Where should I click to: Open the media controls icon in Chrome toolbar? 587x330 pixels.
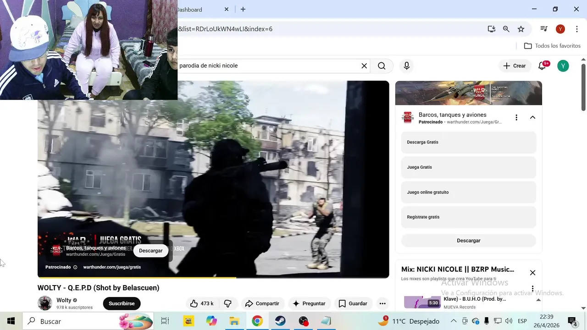pyautogui.click(x=544, y=29)
